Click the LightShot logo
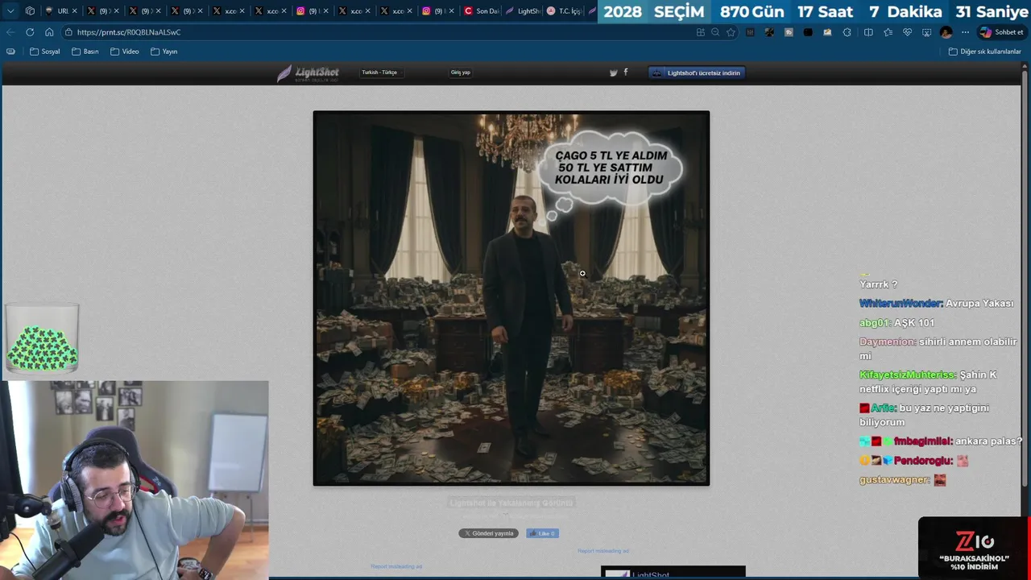1031x580 pixels. [x=308, y=73]
